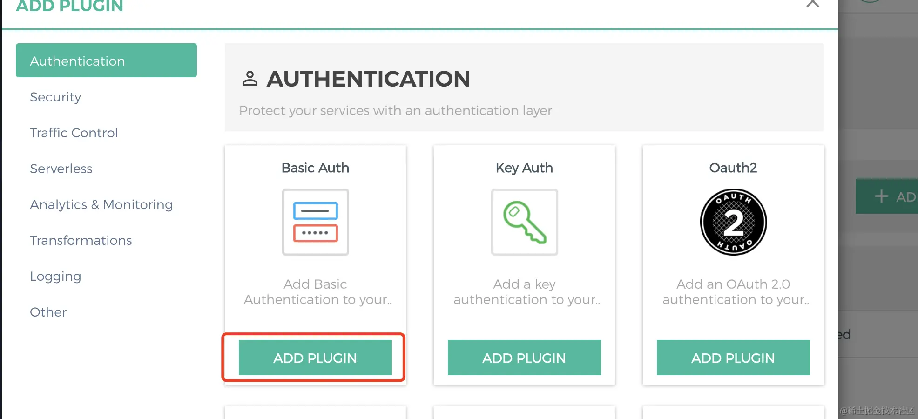The width and height of the screenshot is (918, 419).
Task: Go to the Transformations category
Action: click(81, 240)
